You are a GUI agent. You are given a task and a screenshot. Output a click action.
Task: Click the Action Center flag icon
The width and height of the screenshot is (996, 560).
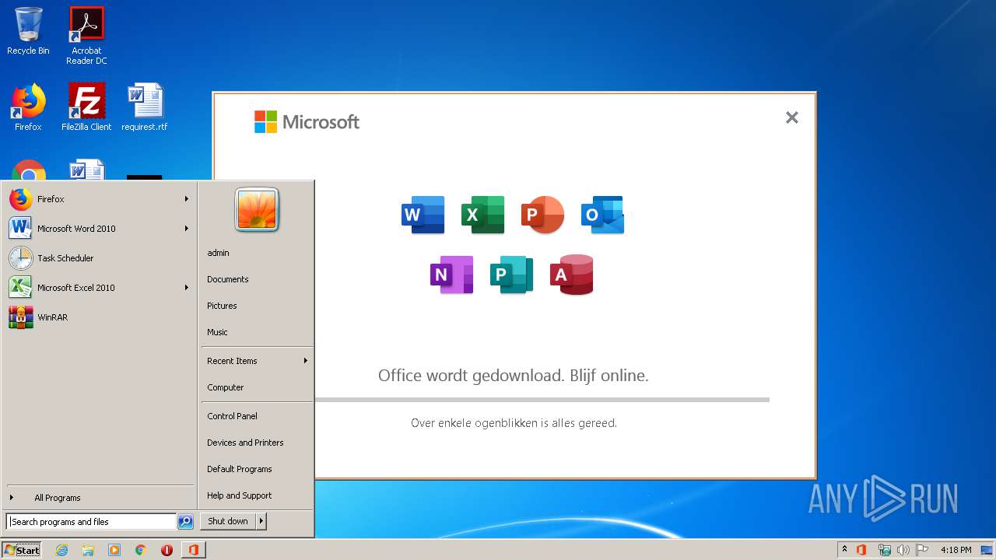pos(922,550)
